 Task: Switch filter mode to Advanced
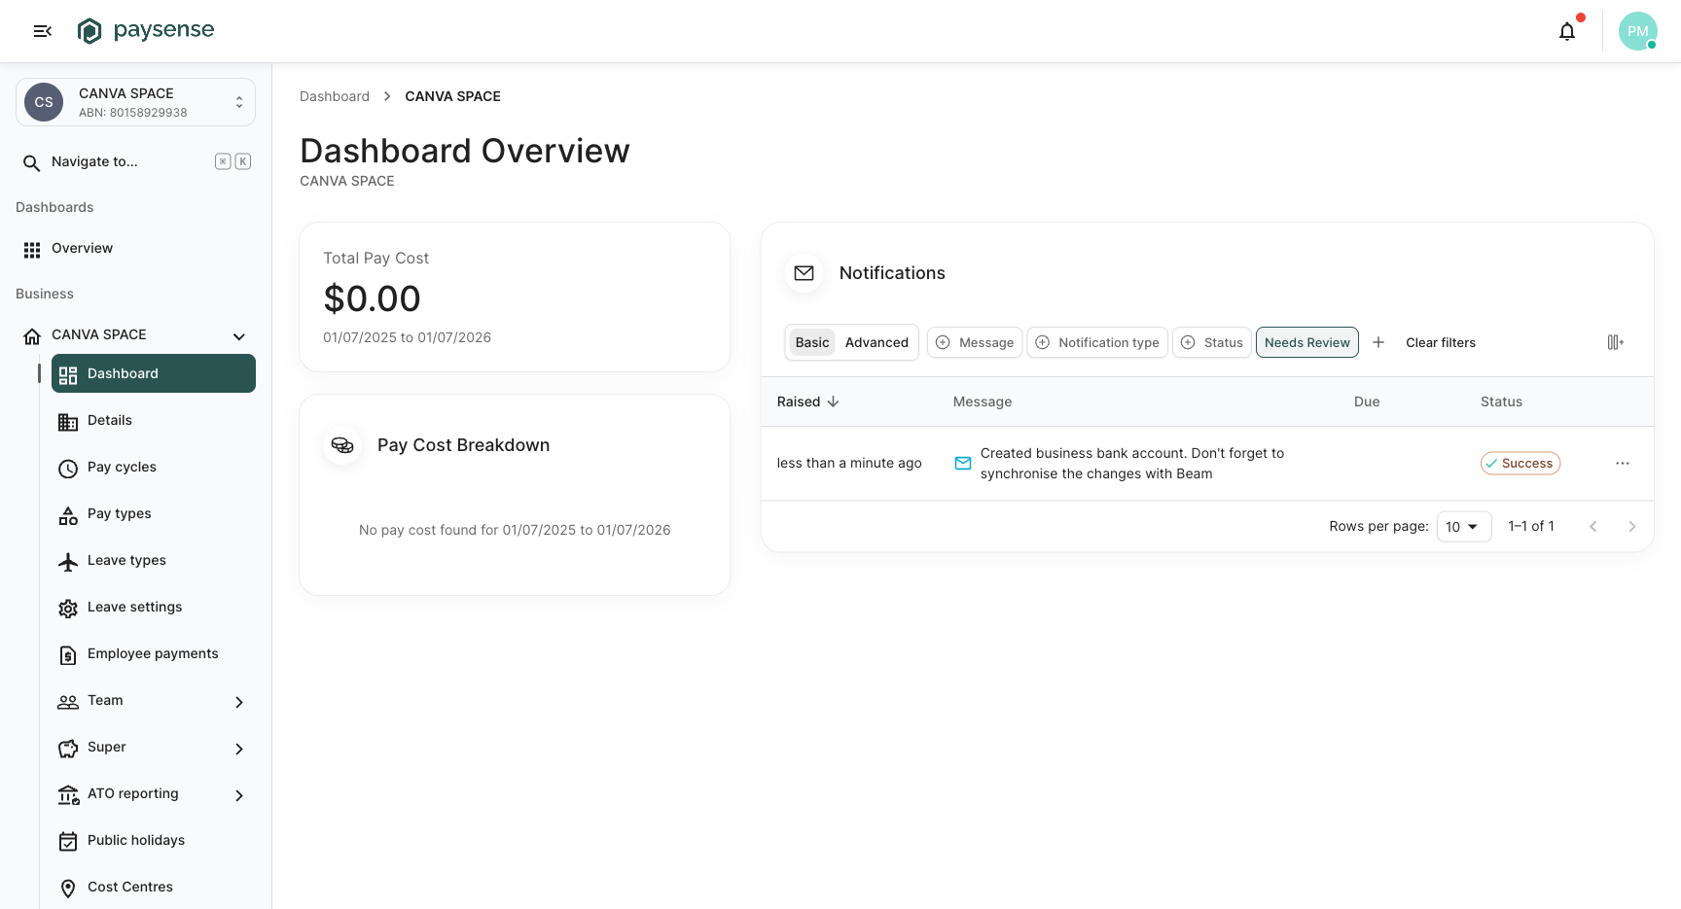click(x=876, y=342)
